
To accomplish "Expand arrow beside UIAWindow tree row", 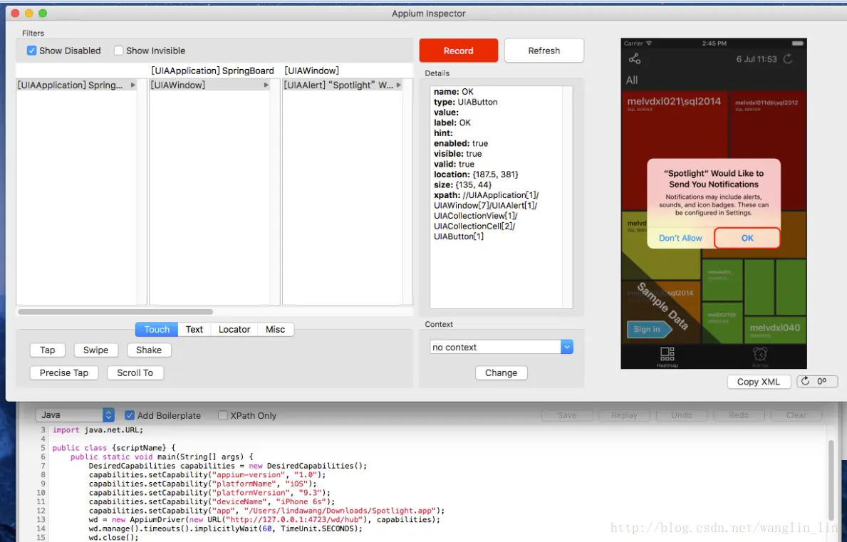I will (266, 85).
